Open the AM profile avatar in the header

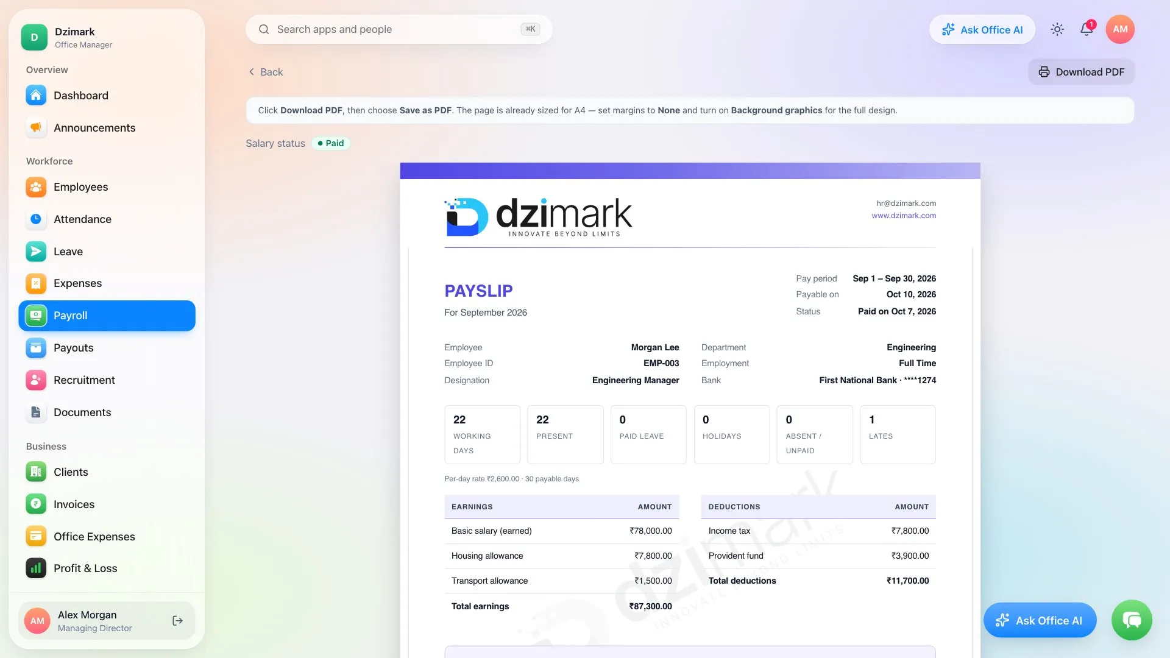pos(1120,29)
